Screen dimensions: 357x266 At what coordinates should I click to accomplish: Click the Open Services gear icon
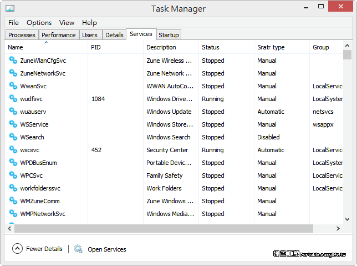[78, 249]
